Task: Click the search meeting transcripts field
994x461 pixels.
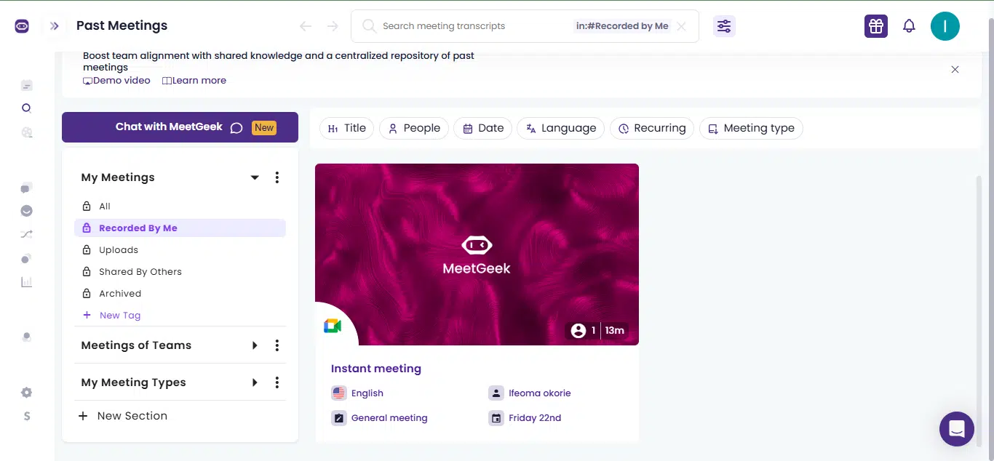Action: click(x=473, y=26)
